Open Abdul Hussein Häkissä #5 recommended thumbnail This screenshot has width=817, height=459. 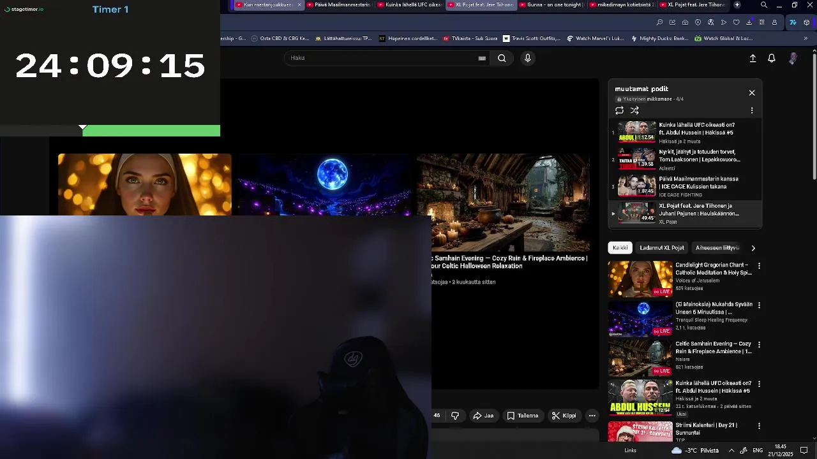[641, 398]
